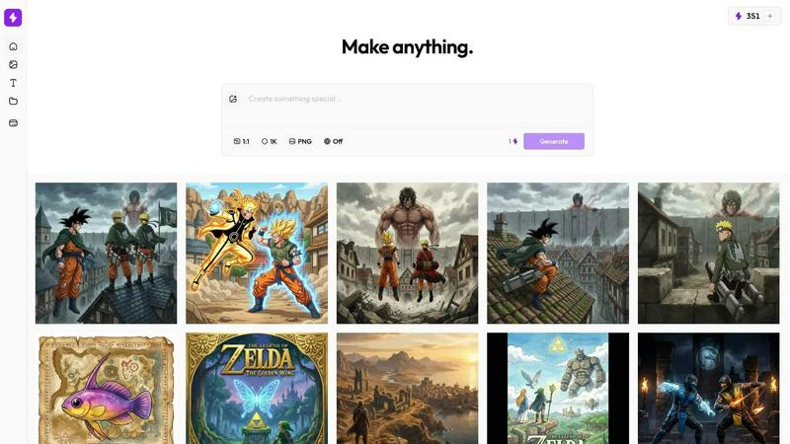
Task: Click the purple lightning bolt app logo
Action: click(x=13, y=18)
